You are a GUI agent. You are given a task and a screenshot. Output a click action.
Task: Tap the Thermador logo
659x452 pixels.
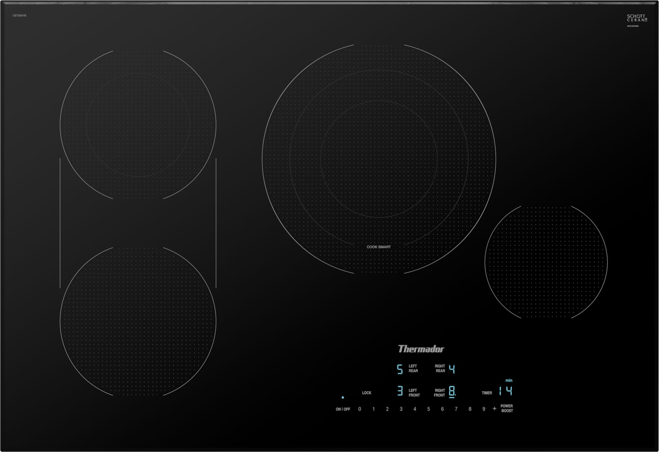click(421, 349)
